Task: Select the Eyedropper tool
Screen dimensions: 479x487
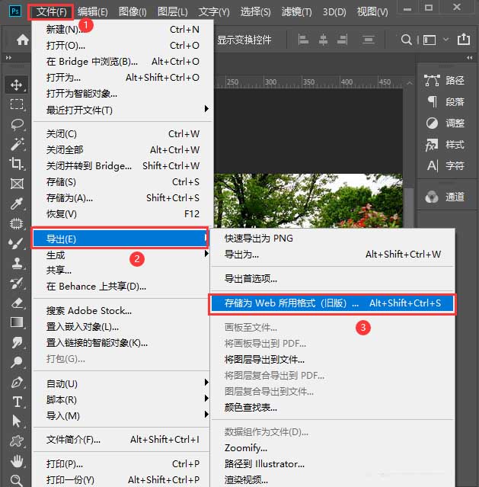Action: pos(16,203)
